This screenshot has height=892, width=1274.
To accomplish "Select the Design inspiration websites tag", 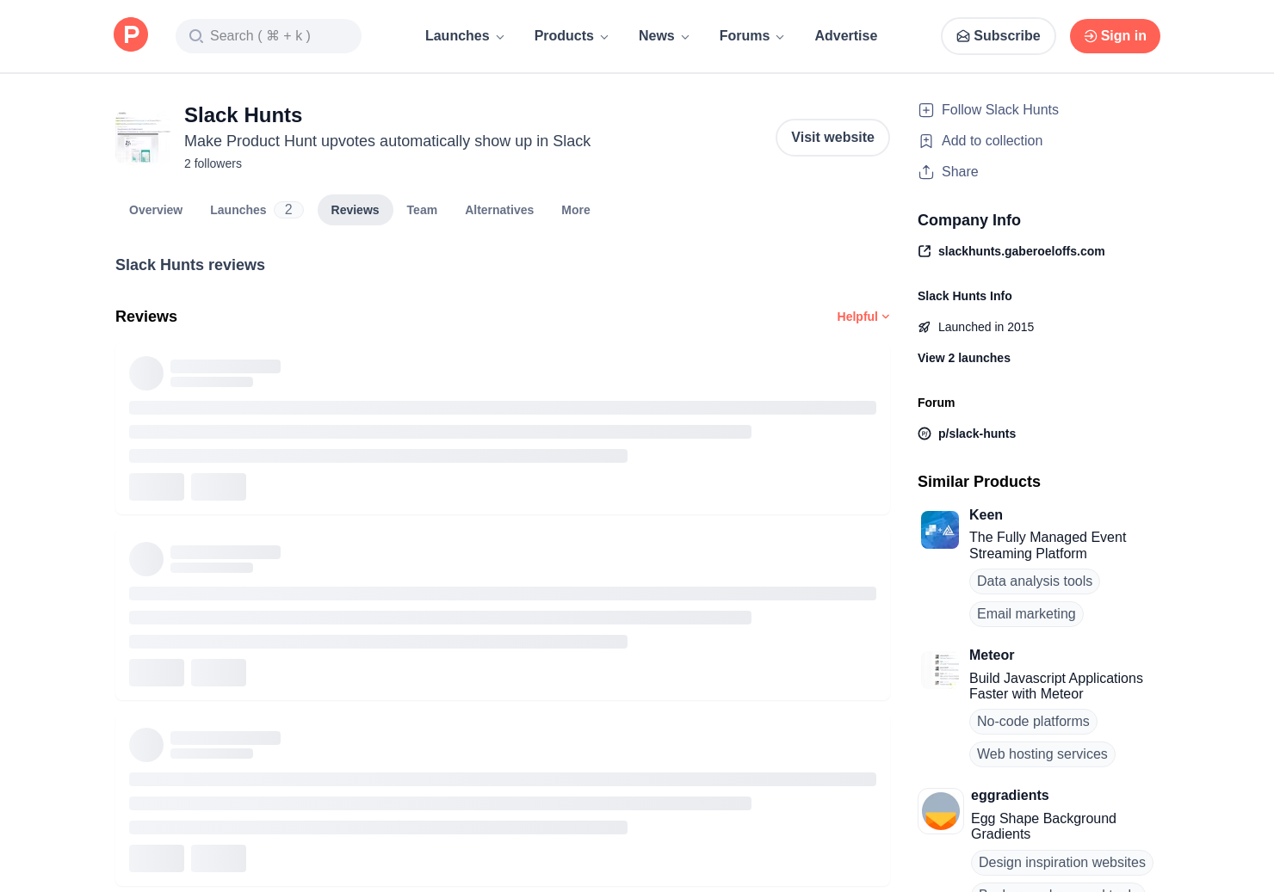I will [x=1062, y=863].
